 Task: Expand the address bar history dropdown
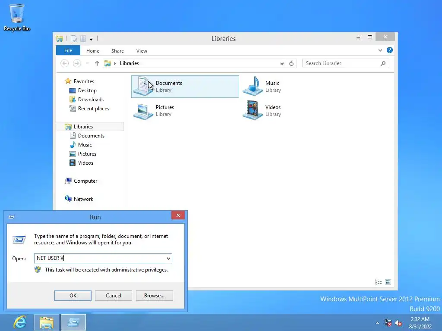[x=281, y=64]
